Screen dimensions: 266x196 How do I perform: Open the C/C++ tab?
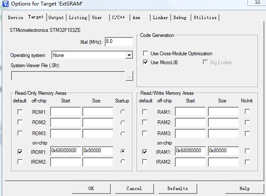click(x=120, y=17)
